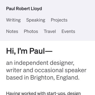Viewport: 95px width, 95px height.
Task: Click the word "Brighton," in the intro
Action: pos(43,78)
